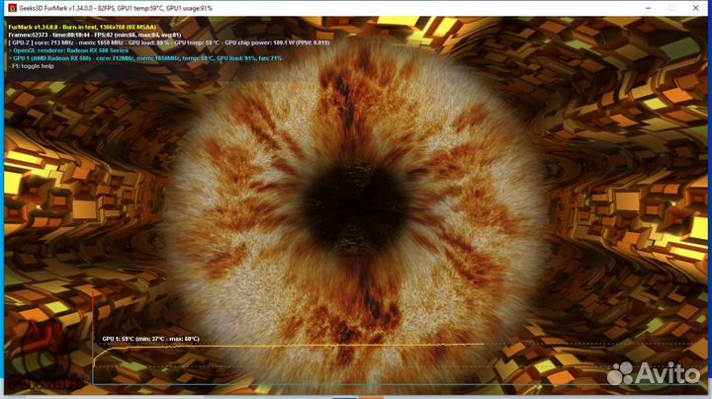712x399 pixels.
Task: Click the yellow temperature curve line in graph
Action: (297, 346)
